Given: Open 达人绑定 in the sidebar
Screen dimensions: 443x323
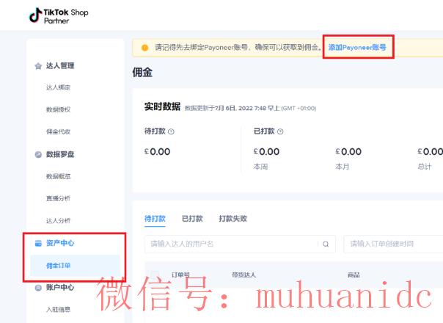Looking at the screenshot, I should [x=59, y=88].
